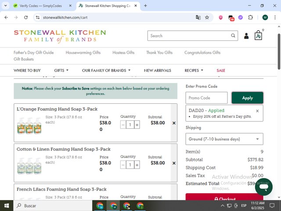Select WHERE TO BUY menu item
Viewport: 281px width, 211px height.
coord(27,70)
